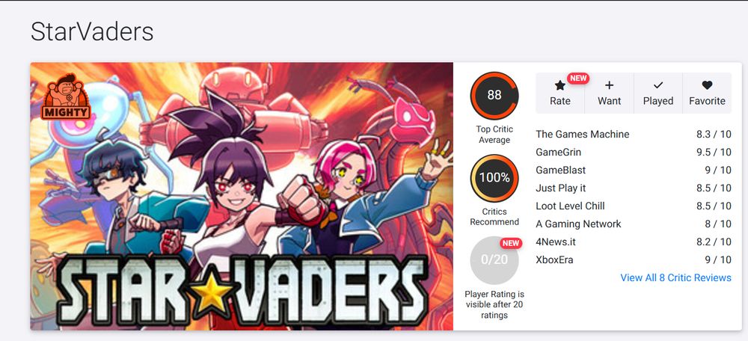The image size is (748, 341).
Task: Open the Just Play it review
Action: (634, 188)
